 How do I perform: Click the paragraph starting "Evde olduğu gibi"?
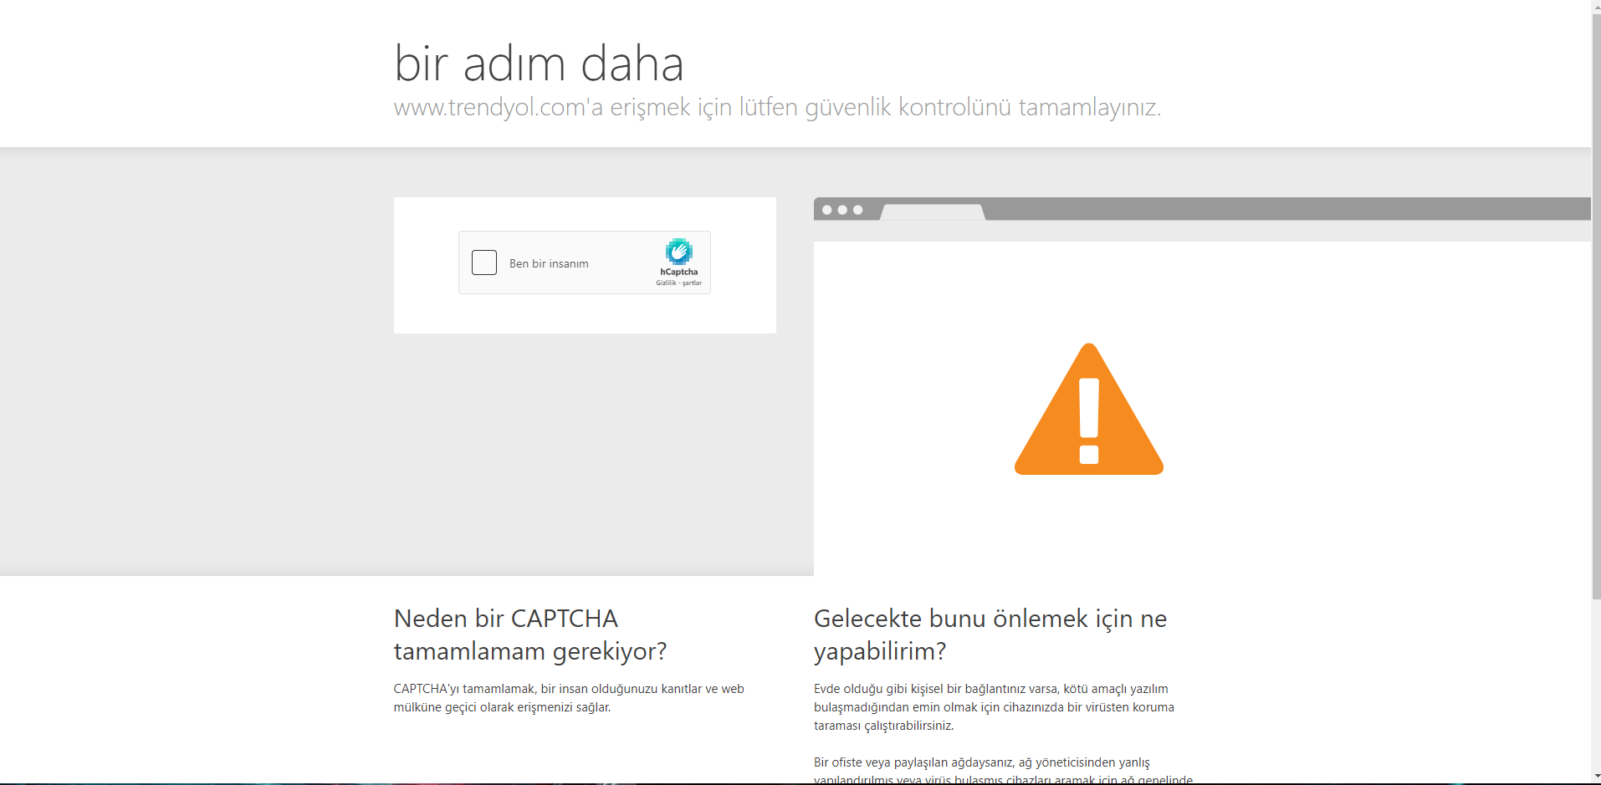[994, 707]
